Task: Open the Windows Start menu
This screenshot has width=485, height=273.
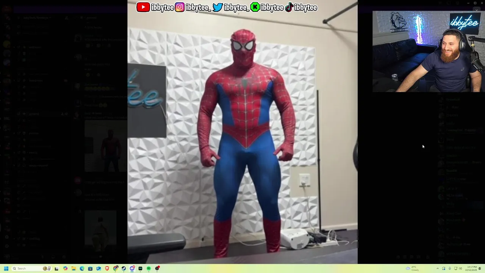Action: (6, 268)
